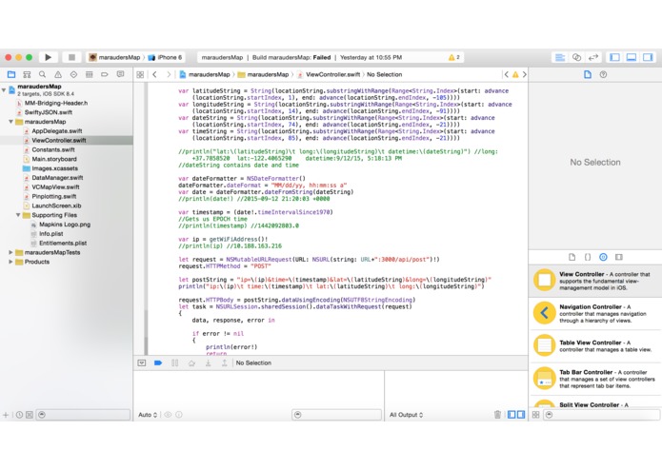Run the maraudersMap build
The height and width of the screenshot is (470, 662).
[x=49, y=57]
